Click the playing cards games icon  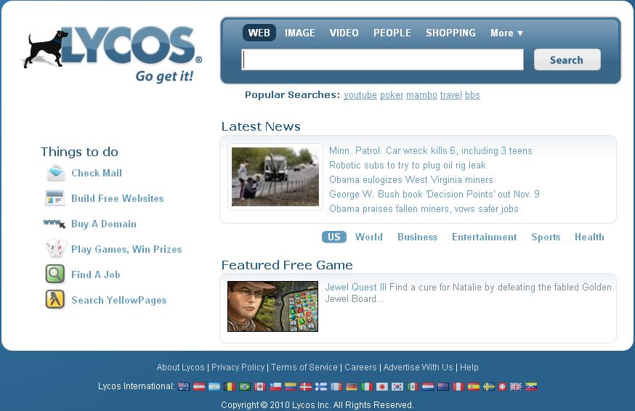pos(56,249)
